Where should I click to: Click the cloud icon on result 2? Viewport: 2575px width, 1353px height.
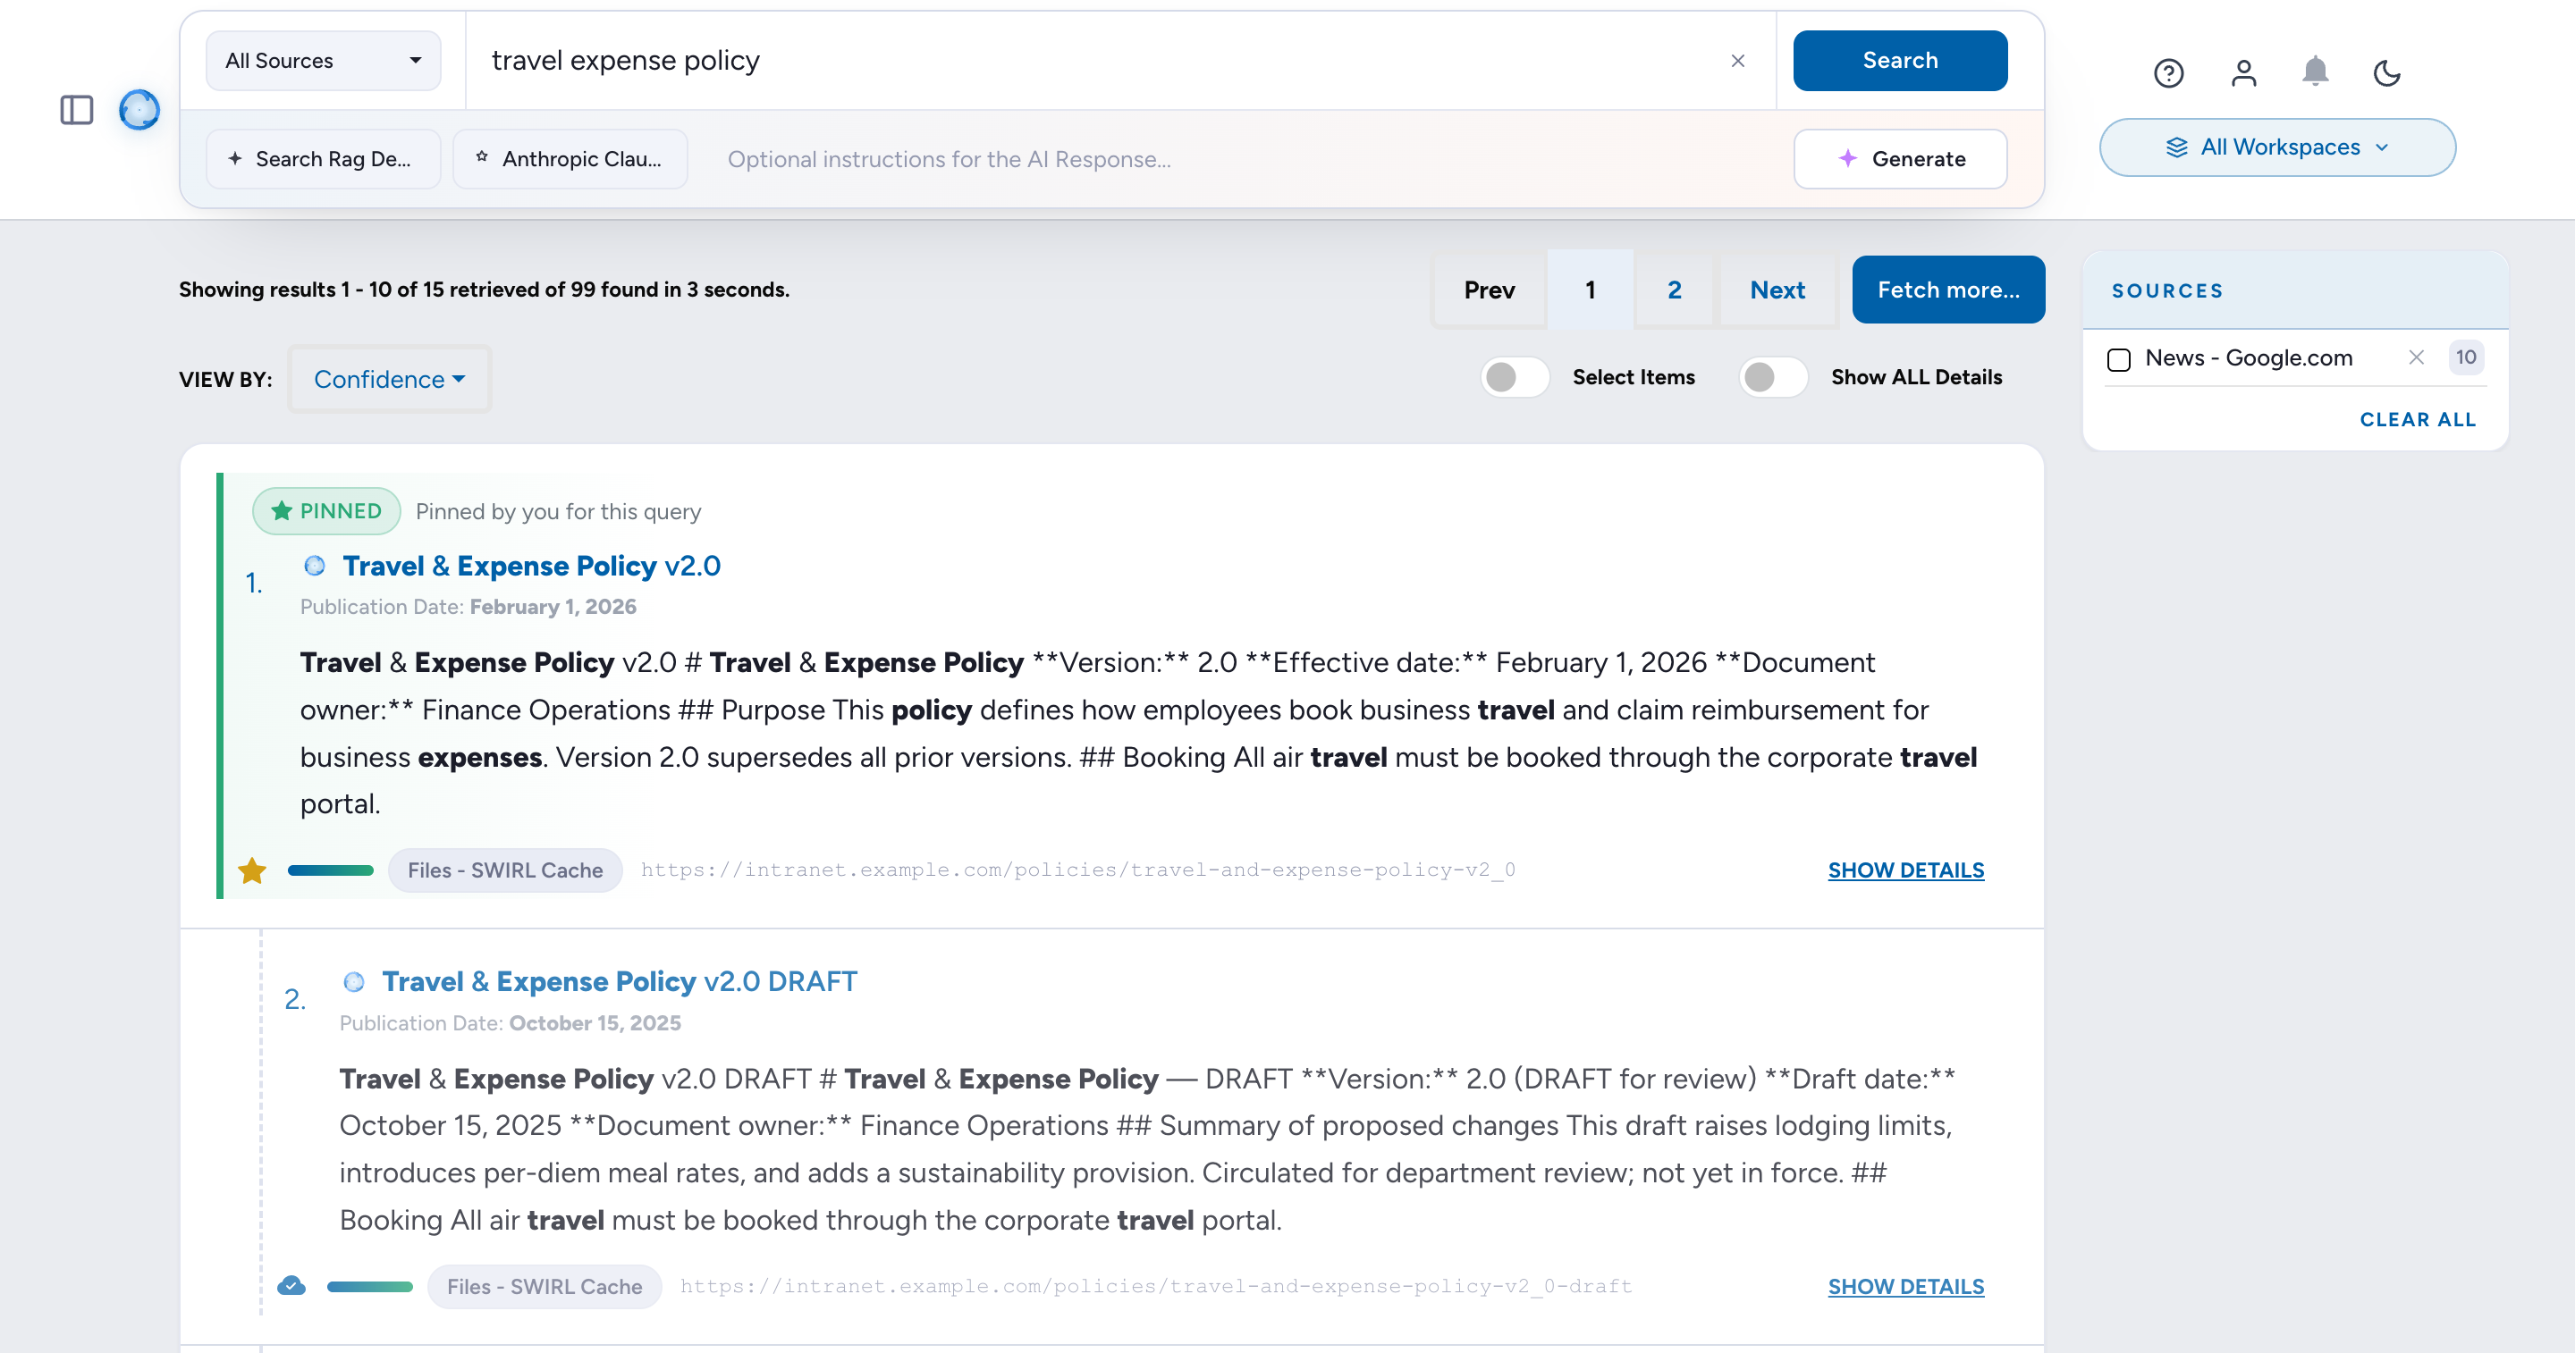(x=291, y=1286)
